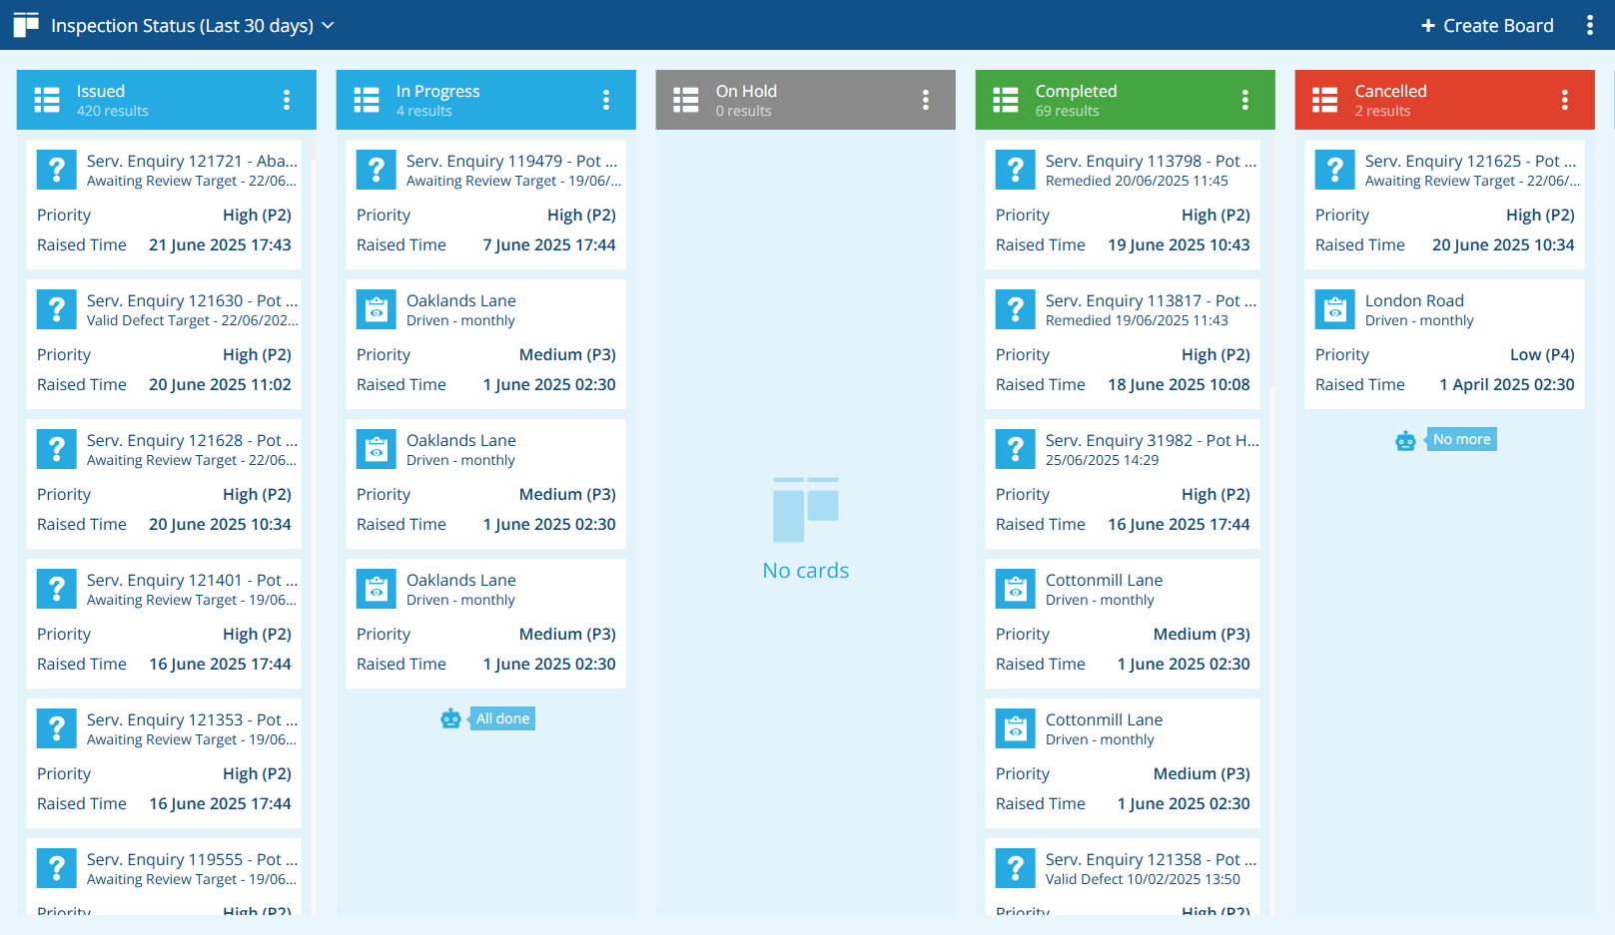Screen dimensions: 1615x935
Task: Select the Completed column header title
Action: (x=1076, y=91)
